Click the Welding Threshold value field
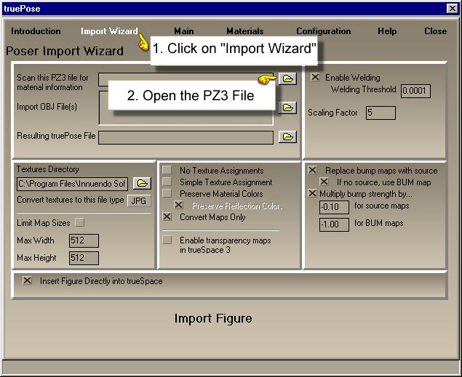Screen dimensions: 462x377 pyautogui.click(x=415, y=91)
